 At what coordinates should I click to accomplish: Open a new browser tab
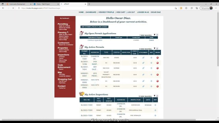pos(89,4)
